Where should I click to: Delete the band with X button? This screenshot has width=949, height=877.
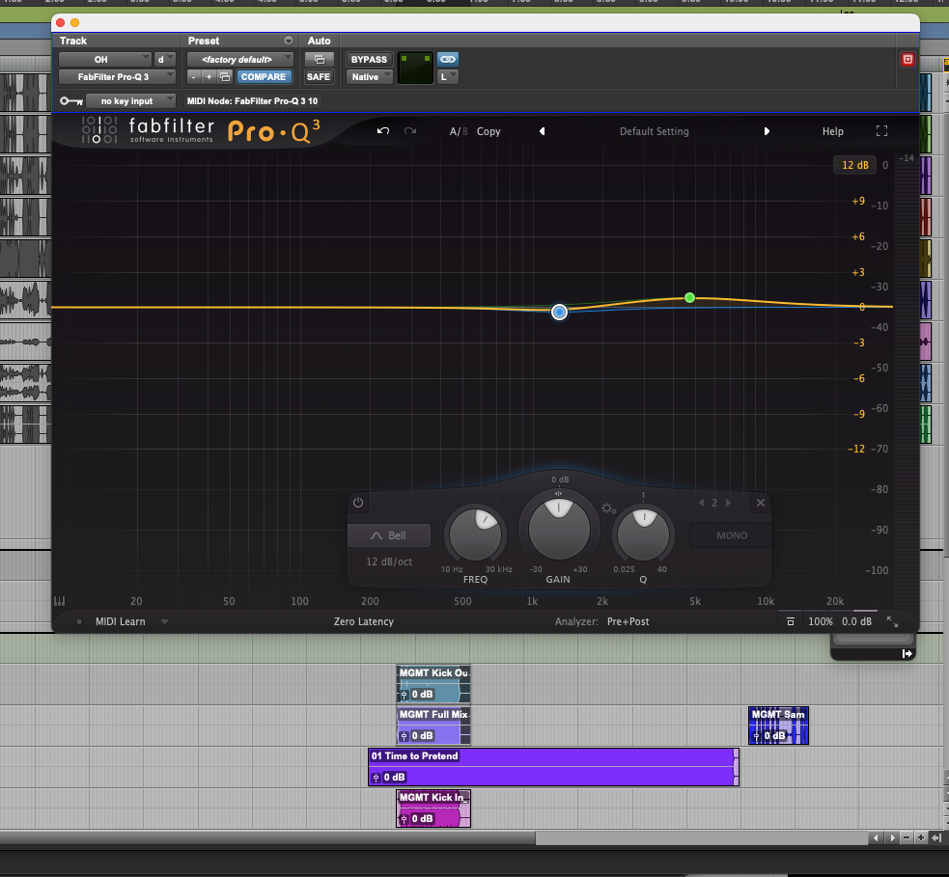tap(761, 503)
